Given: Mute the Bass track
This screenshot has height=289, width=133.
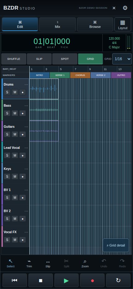Looking at the screenshot, I should [15, 113].
